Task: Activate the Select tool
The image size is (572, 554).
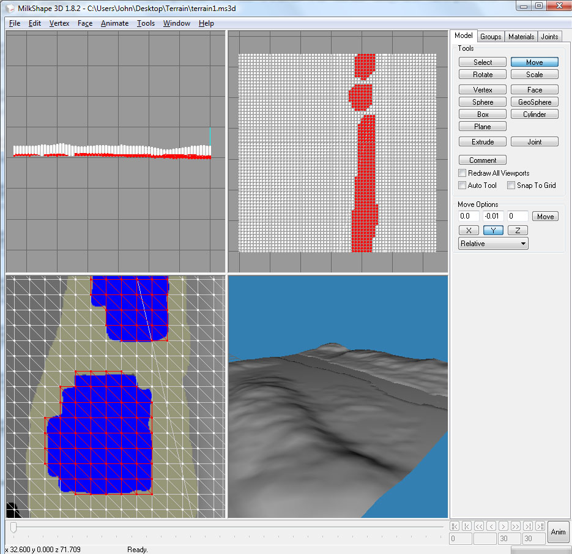Action: (x=483, y=62)
